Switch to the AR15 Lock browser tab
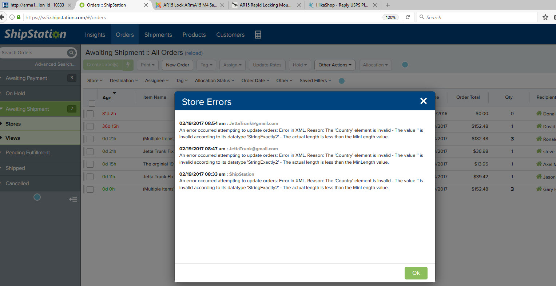The height and width of the screenshot is (286, 556). tap(190, 5)
